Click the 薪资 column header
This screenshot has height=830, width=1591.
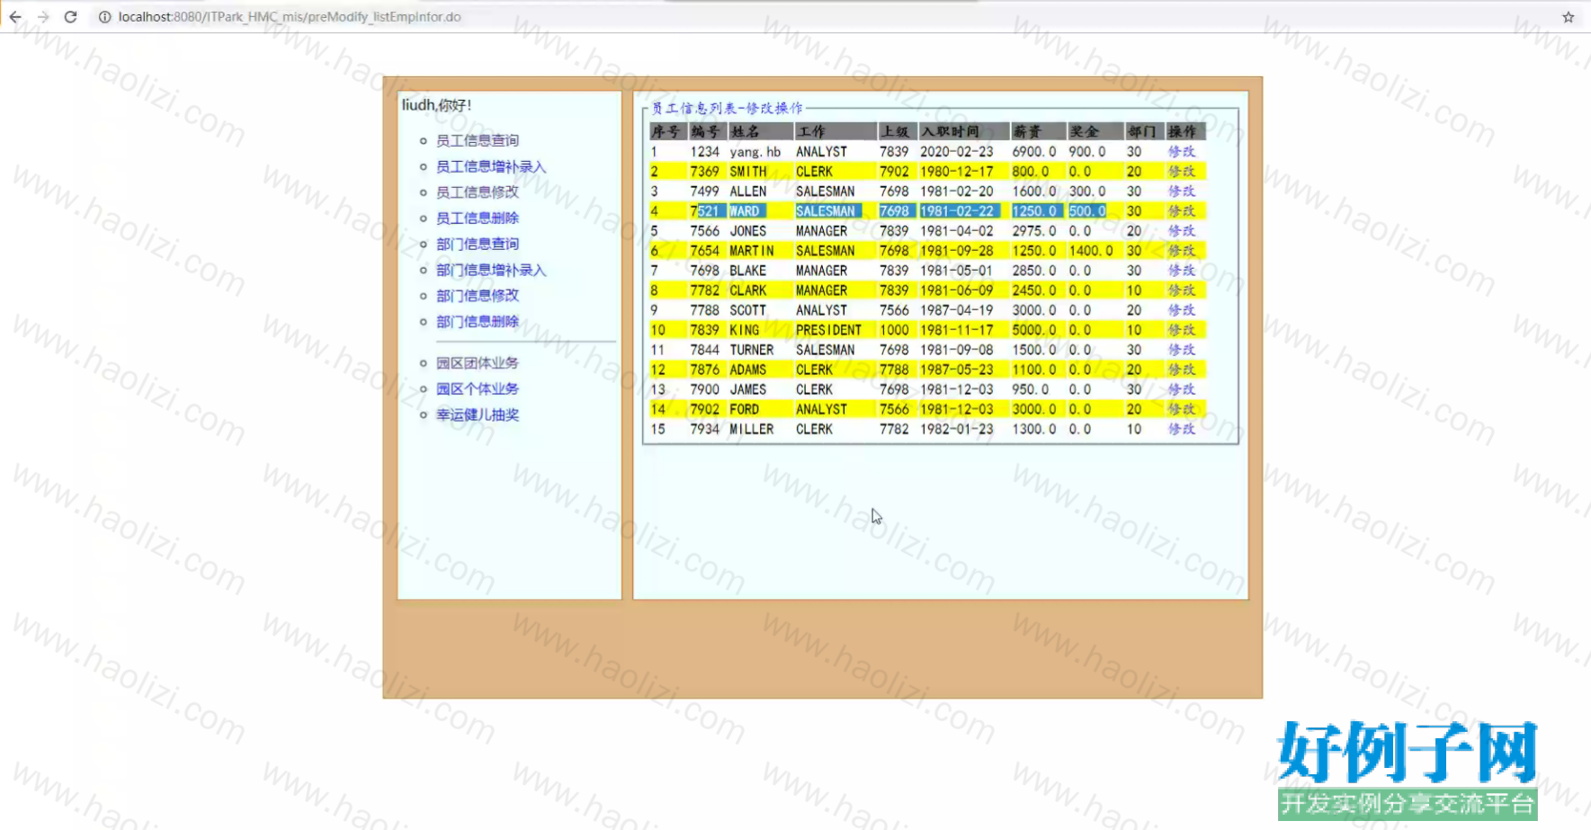click(1038, 131)
